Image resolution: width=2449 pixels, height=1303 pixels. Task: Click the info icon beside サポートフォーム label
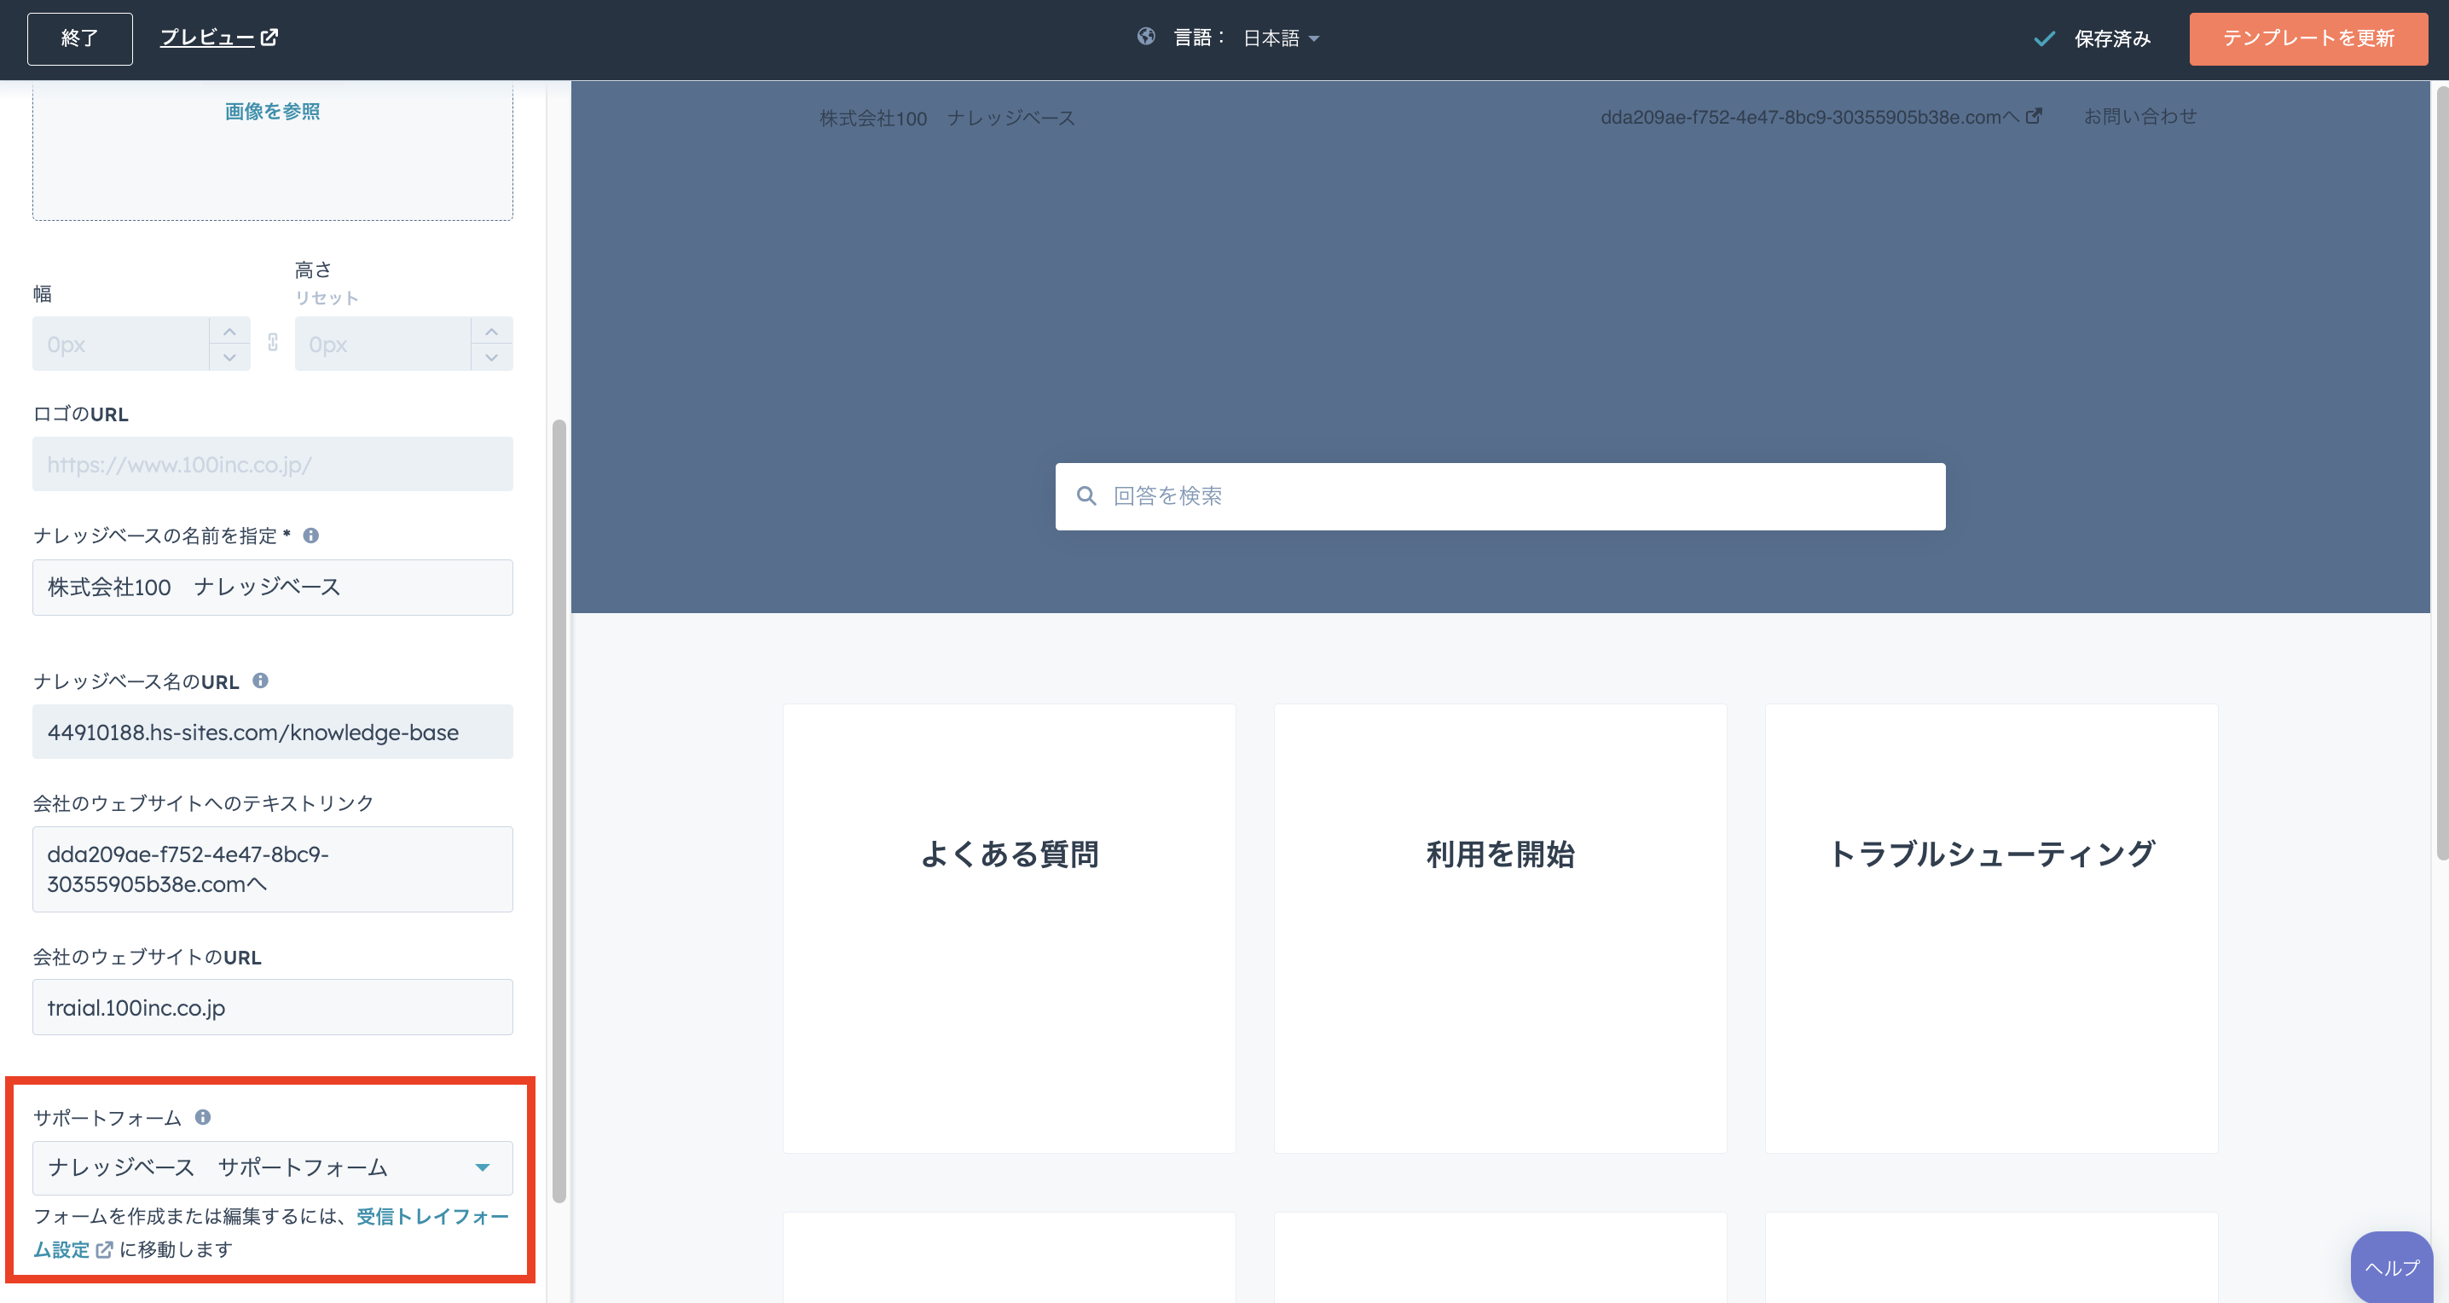[x=202, y=1118]
